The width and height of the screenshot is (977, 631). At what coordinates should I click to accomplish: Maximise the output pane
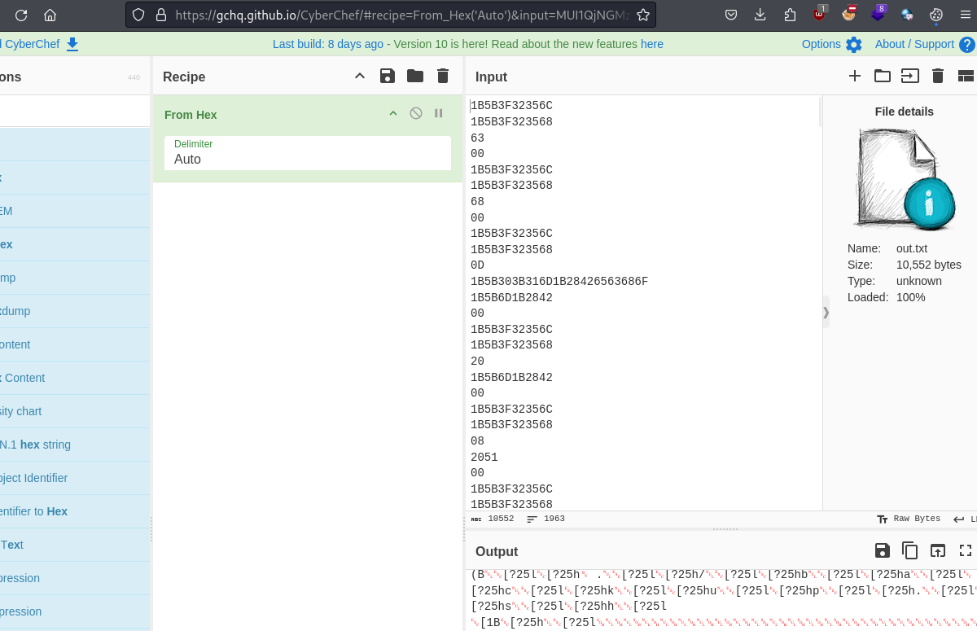pos(966,550)
